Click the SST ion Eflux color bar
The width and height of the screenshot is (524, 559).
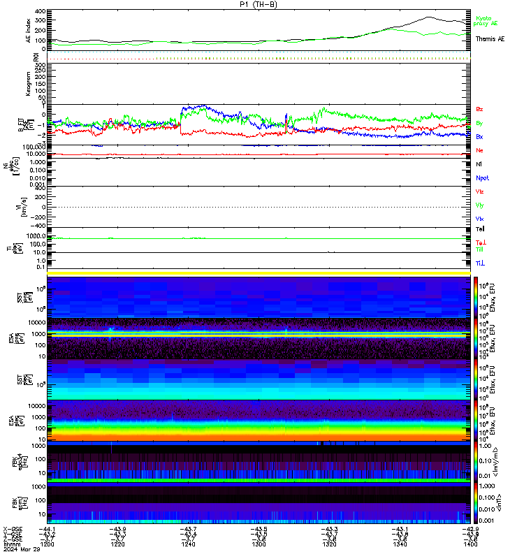pos(476,297)
